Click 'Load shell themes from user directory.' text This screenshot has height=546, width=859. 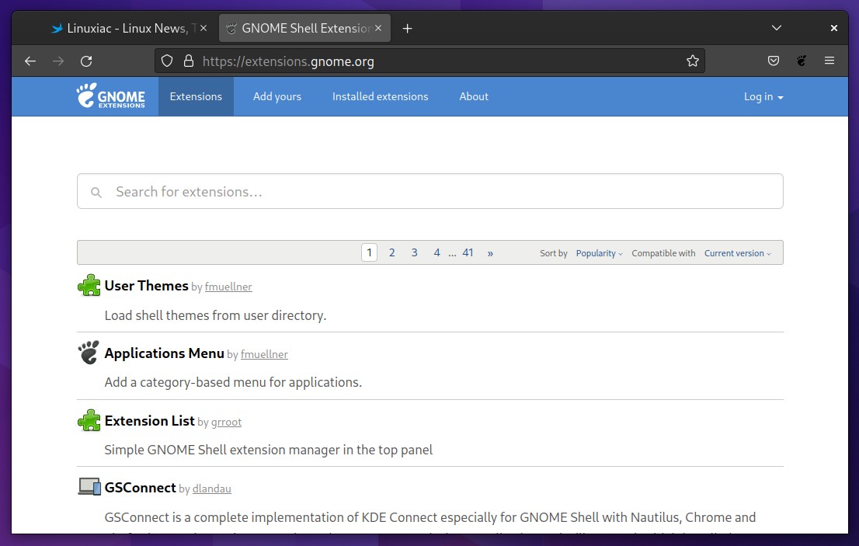[x=215, y=315]
